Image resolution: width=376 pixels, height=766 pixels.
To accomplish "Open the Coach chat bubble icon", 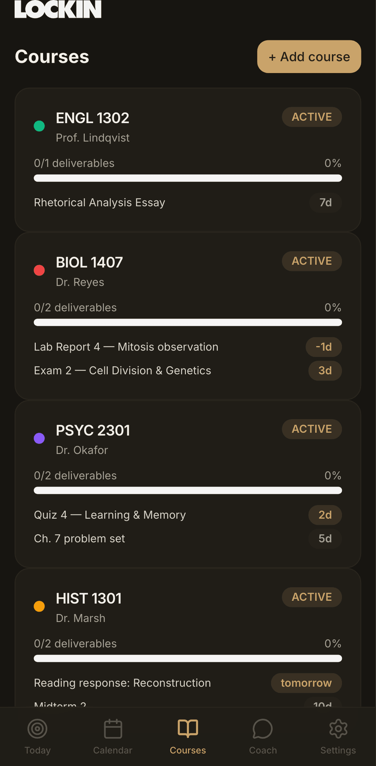I will [x=263, y=729].
